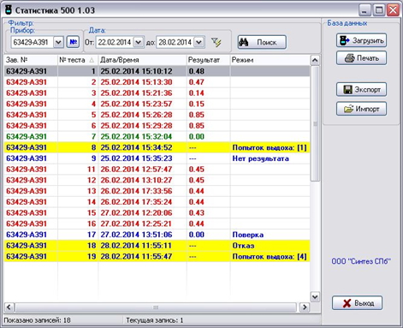The width and height of the screenshot is (403, 328).
Task: Select row with time 26.02.2014 12:57:47
Action: pyautogui.click(x=157, y=169)
